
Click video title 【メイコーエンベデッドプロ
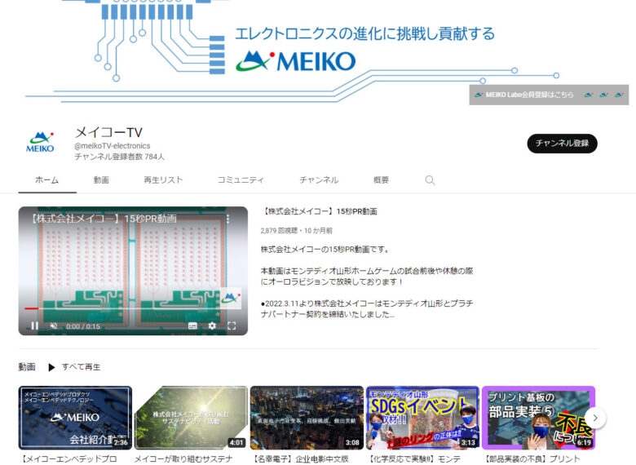click(x=68, y=459)
